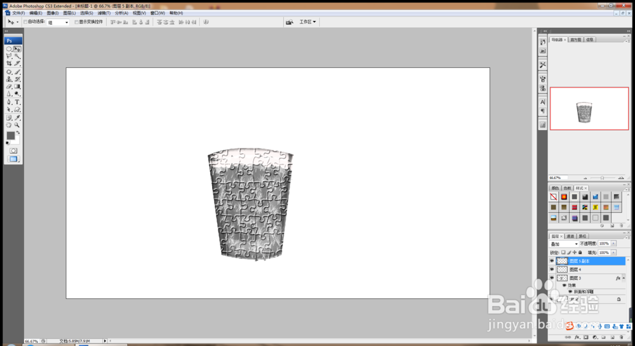Click the Navigator zoom slider
635x346 pixels.
(x=603, y=178)
